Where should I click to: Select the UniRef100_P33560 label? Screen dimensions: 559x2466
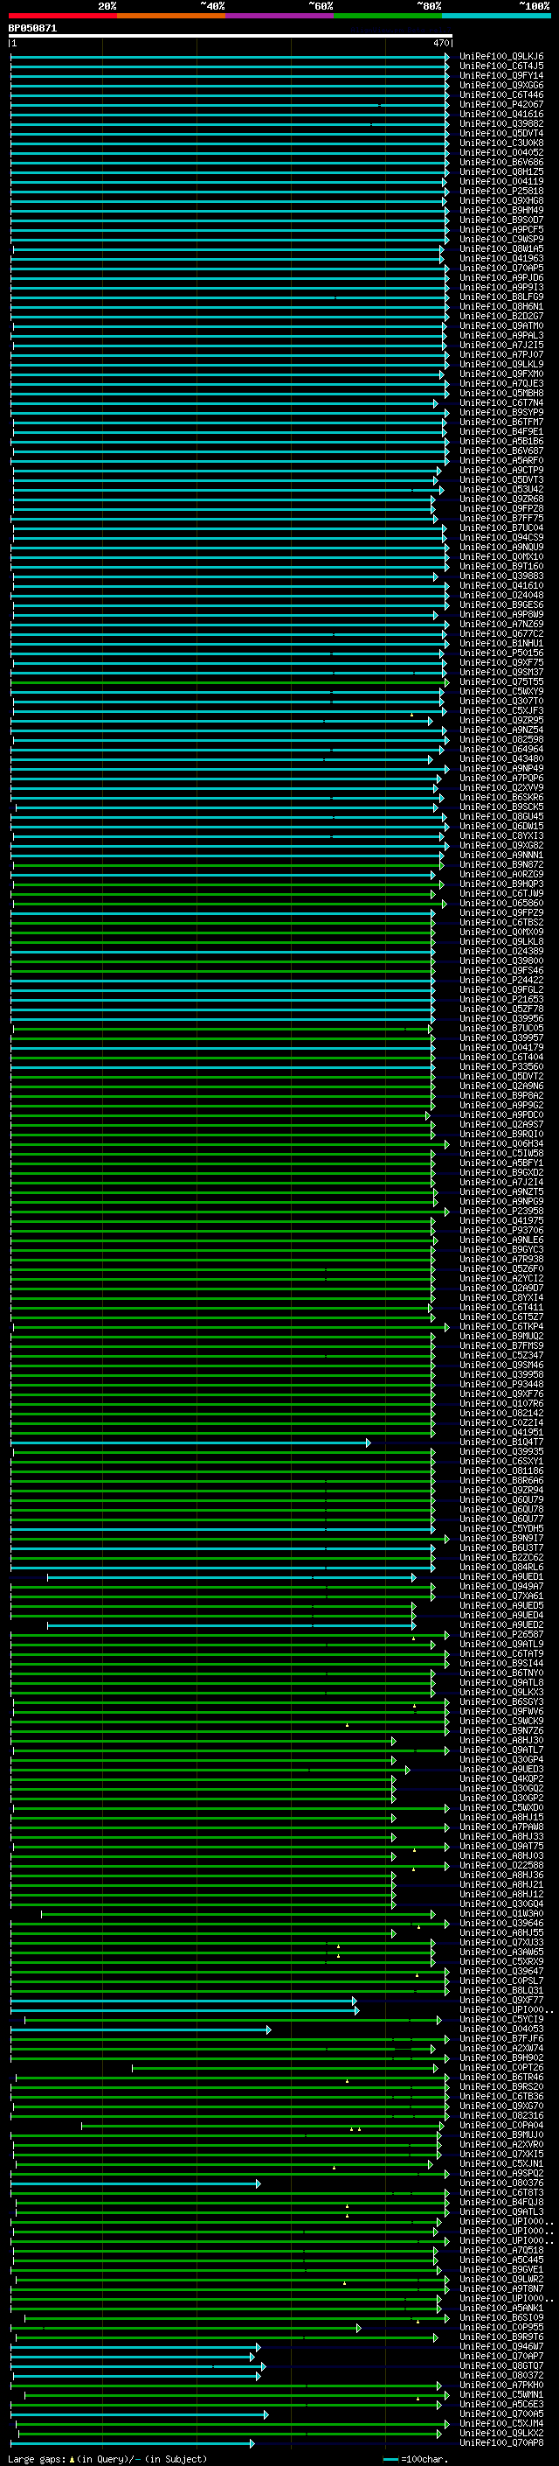[501, 1066]
